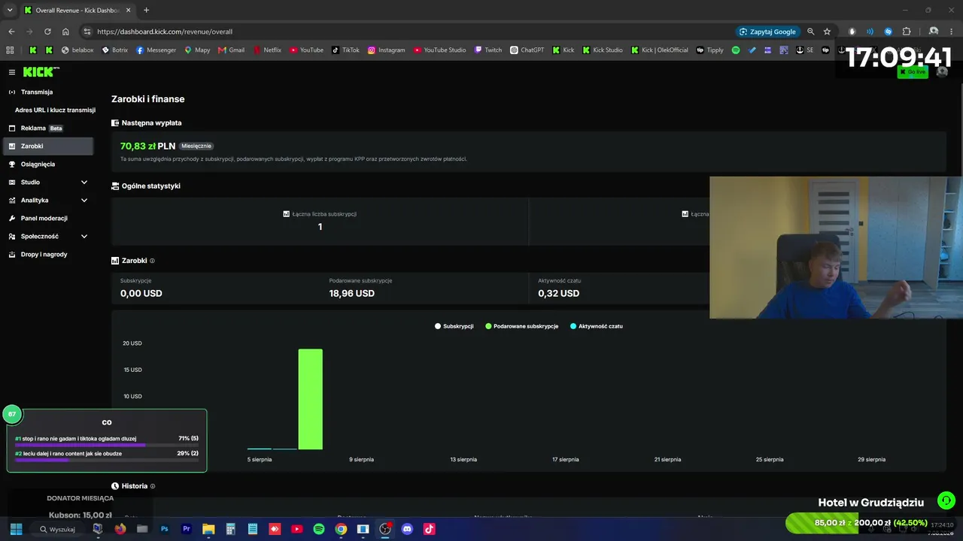Expand the Studio sidebar section

(48, 182)
